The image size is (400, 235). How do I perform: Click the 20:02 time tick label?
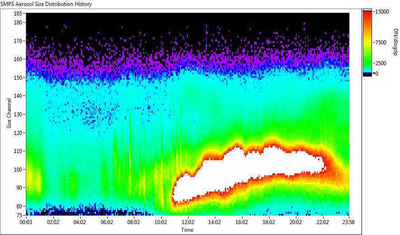click(295, 222)
